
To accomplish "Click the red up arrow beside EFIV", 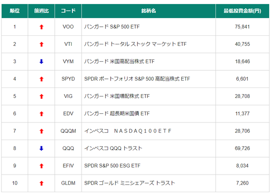I will (x=42, y=166).
